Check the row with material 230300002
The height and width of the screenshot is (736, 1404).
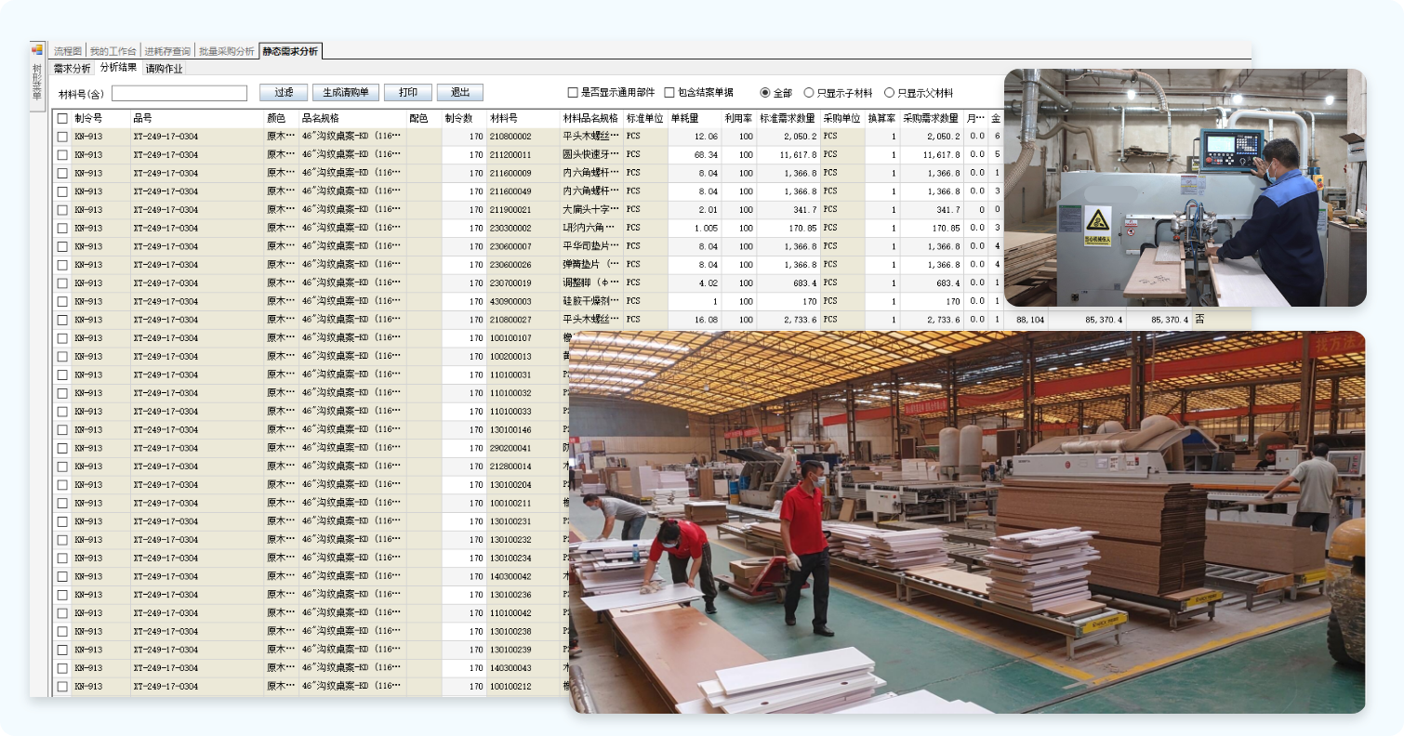click(x=62, y=229)
